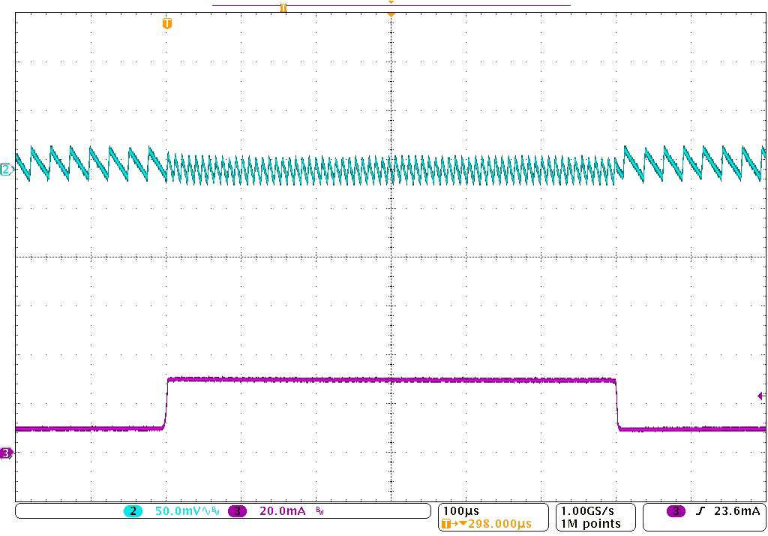This screenshot has width=768, height=536.
Task: Click the 23.6mA trigger level readout
Action: click(738, 511)
